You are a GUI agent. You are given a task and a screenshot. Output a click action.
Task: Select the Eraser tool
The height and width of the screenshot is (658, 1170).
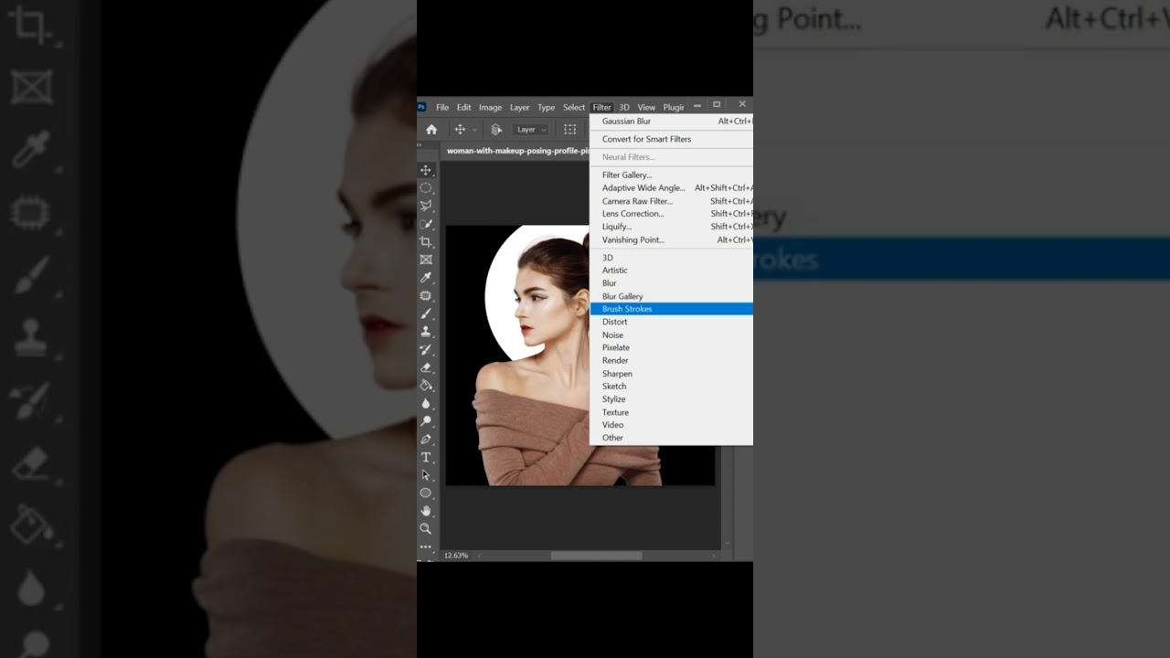pos(426,367)
